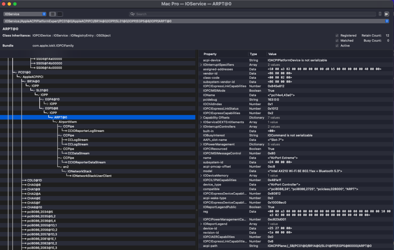Select the SS05@14b00000 tree item
394x250 pixels.
coord(49,63)
